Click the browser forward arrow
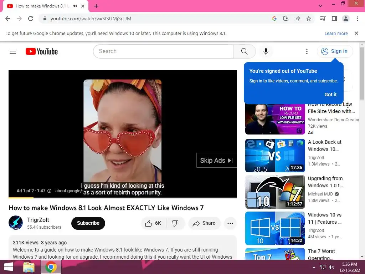 click(x=19, y=19)
